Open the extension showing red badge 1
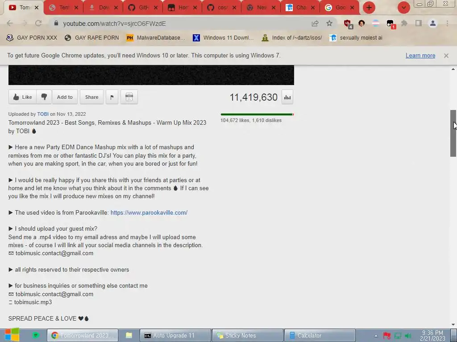Screen dimensions: 457x342 pyautogui.click(x=391, y=24)
